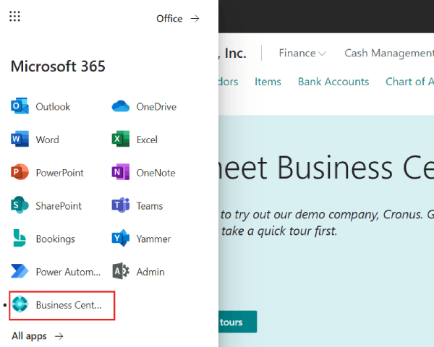
Task: Open Bank Accounts page
Action: (x=333, y=82)
